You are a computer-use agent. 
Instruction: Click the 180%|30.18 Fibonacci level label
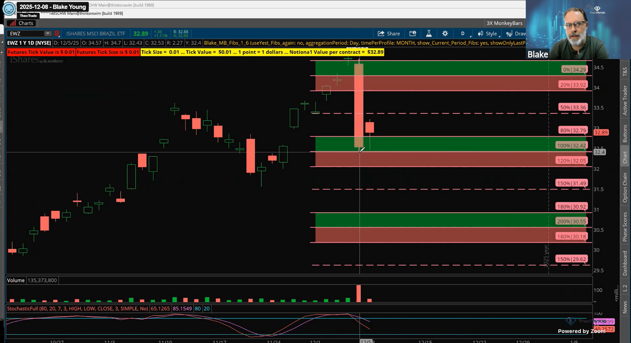(571, 237)
